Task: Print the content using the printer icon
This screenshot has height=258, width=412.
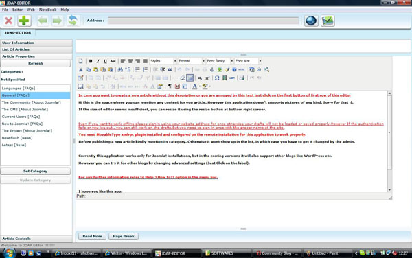Action: (242, 78)
